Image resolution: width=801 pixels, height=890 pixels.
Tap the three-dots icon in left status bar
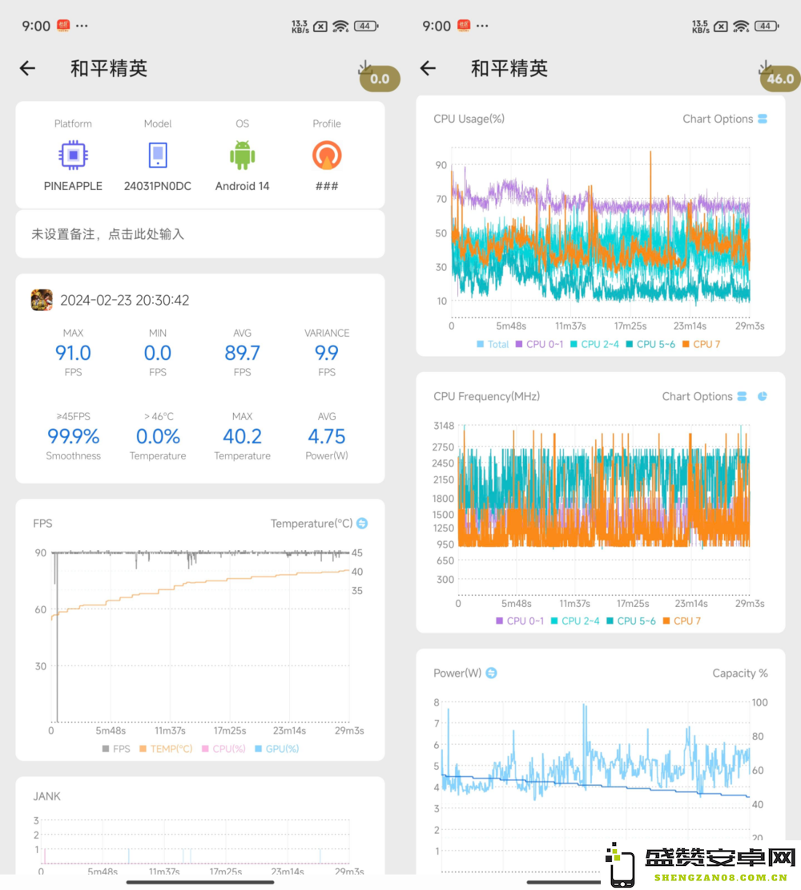click(82, 26)
